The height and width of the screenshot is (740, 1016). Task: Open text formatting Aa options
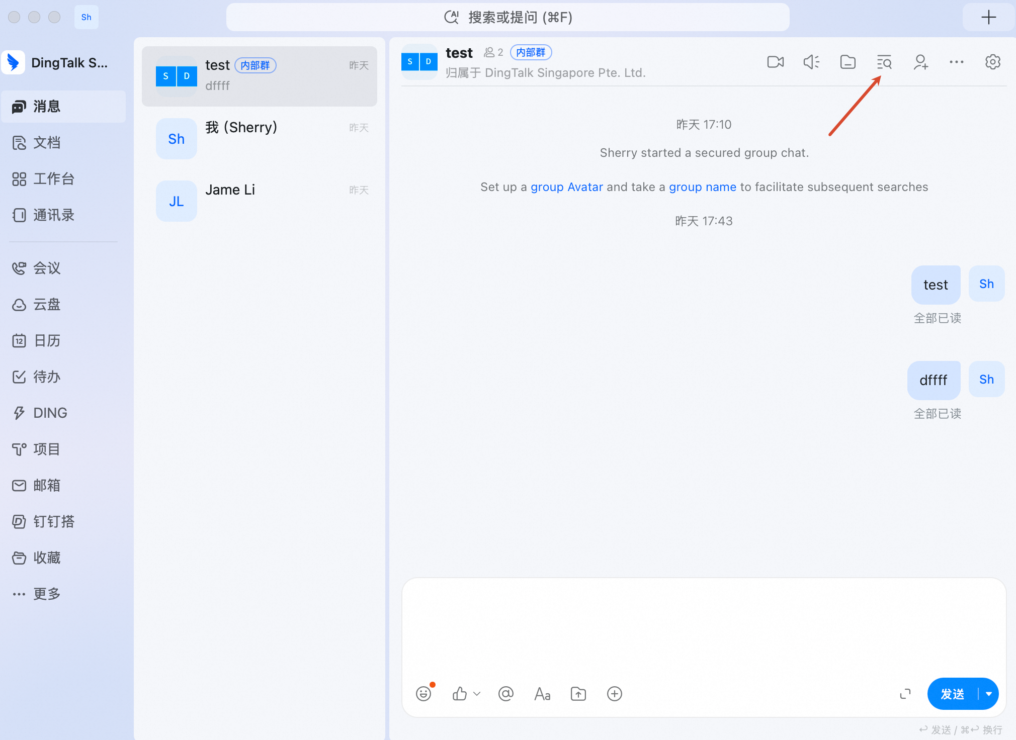(542, 694)
